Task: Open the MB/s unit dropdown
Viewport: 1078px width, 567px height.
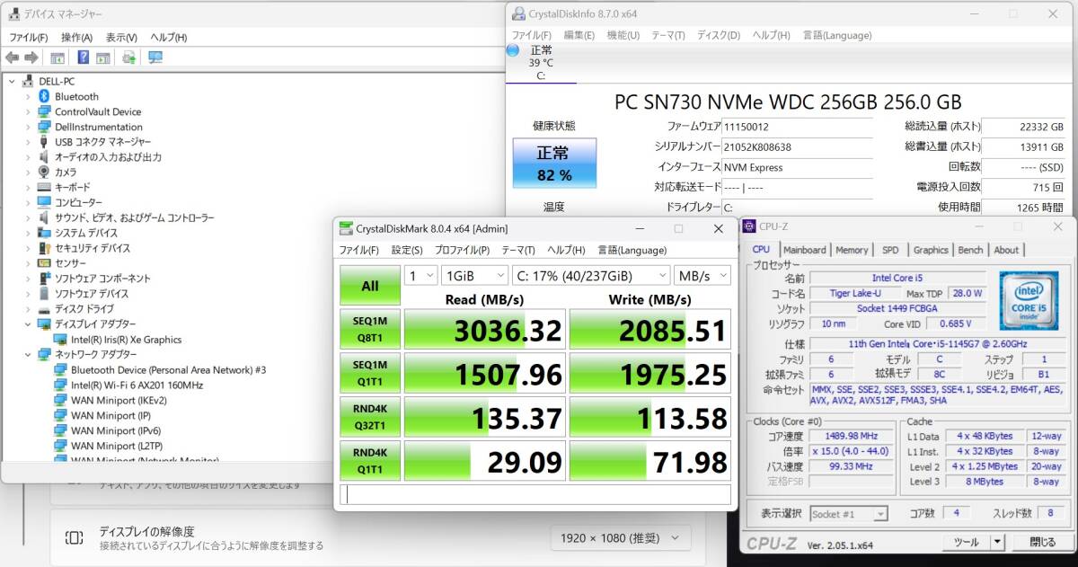Action: click(x=702, y=275)
